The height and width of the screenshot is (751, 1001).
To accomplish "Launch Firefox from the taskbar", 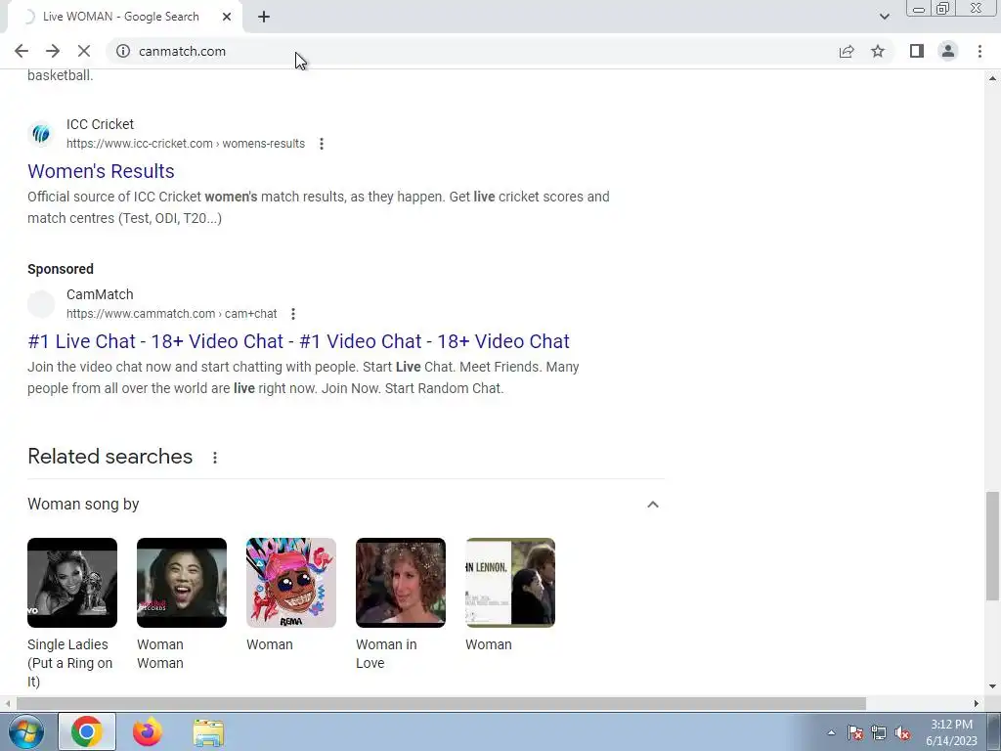I will tap(148, 731).
